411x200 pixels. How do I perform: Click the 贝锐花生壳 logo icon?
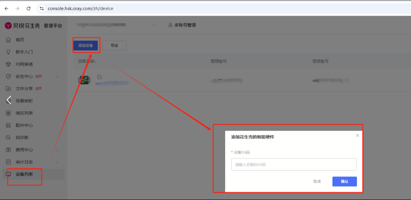[8, 26]
